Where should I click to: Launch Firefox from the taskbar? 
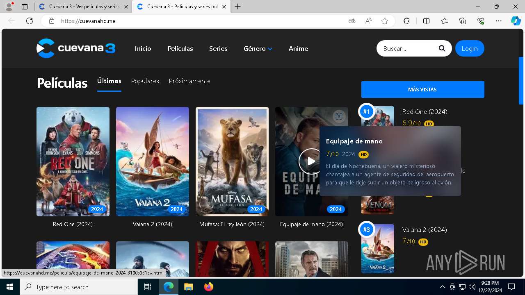point(209,287)
